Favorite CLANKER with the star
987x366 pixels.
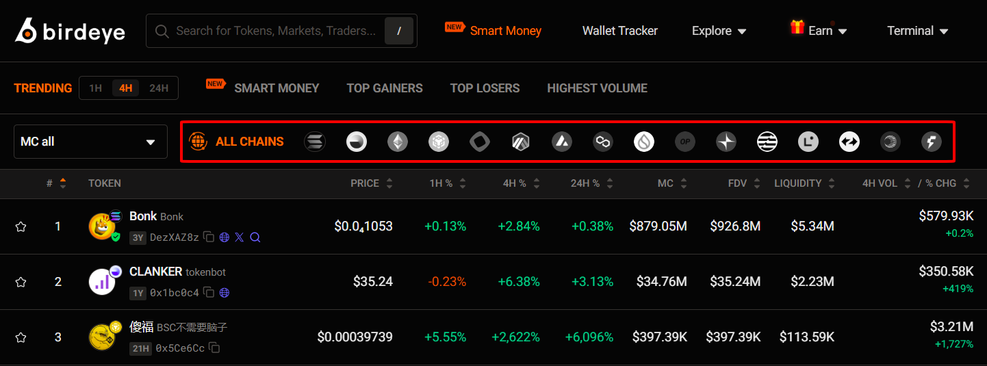click(21, 282)
